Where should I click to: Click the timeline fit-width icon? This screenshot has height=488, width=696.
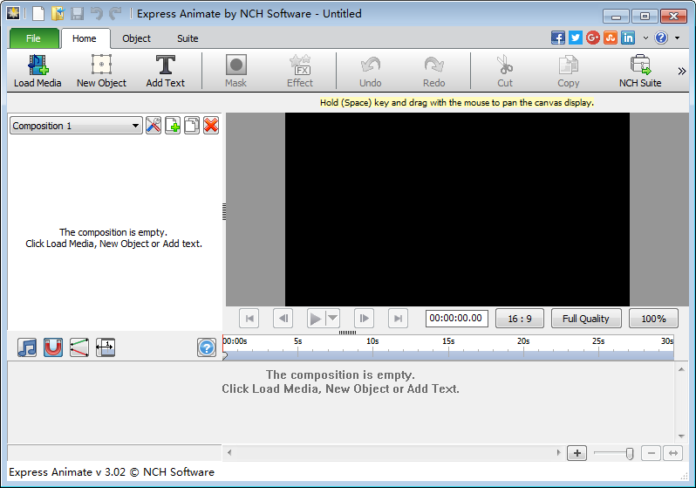pos(106,347)
